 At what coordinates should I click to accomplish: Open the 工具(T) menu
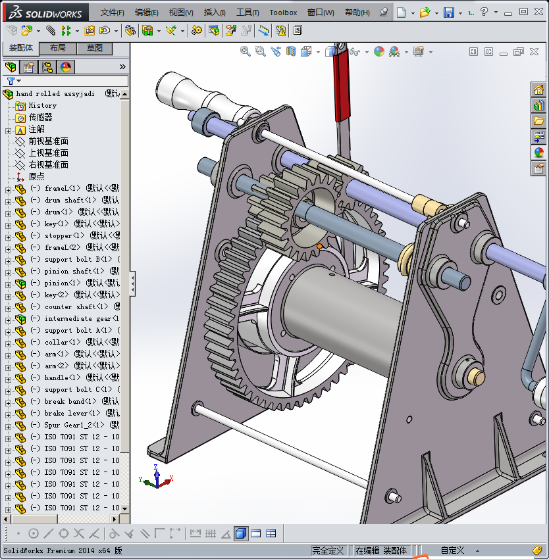pyautogui.click(x=248, y=12)
